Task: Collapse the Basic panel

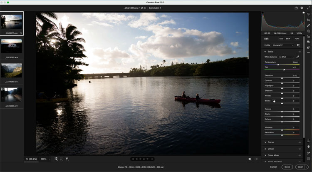Action: pyautogui.click(x=265, y=52)
